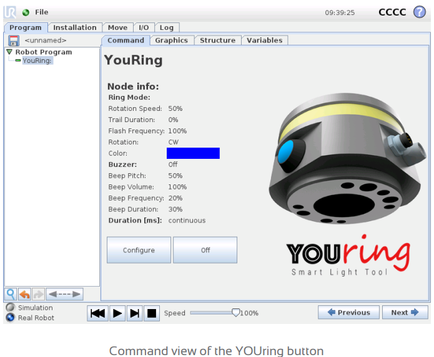Click the Beep Volume value 100%

(x=177, y=187)
